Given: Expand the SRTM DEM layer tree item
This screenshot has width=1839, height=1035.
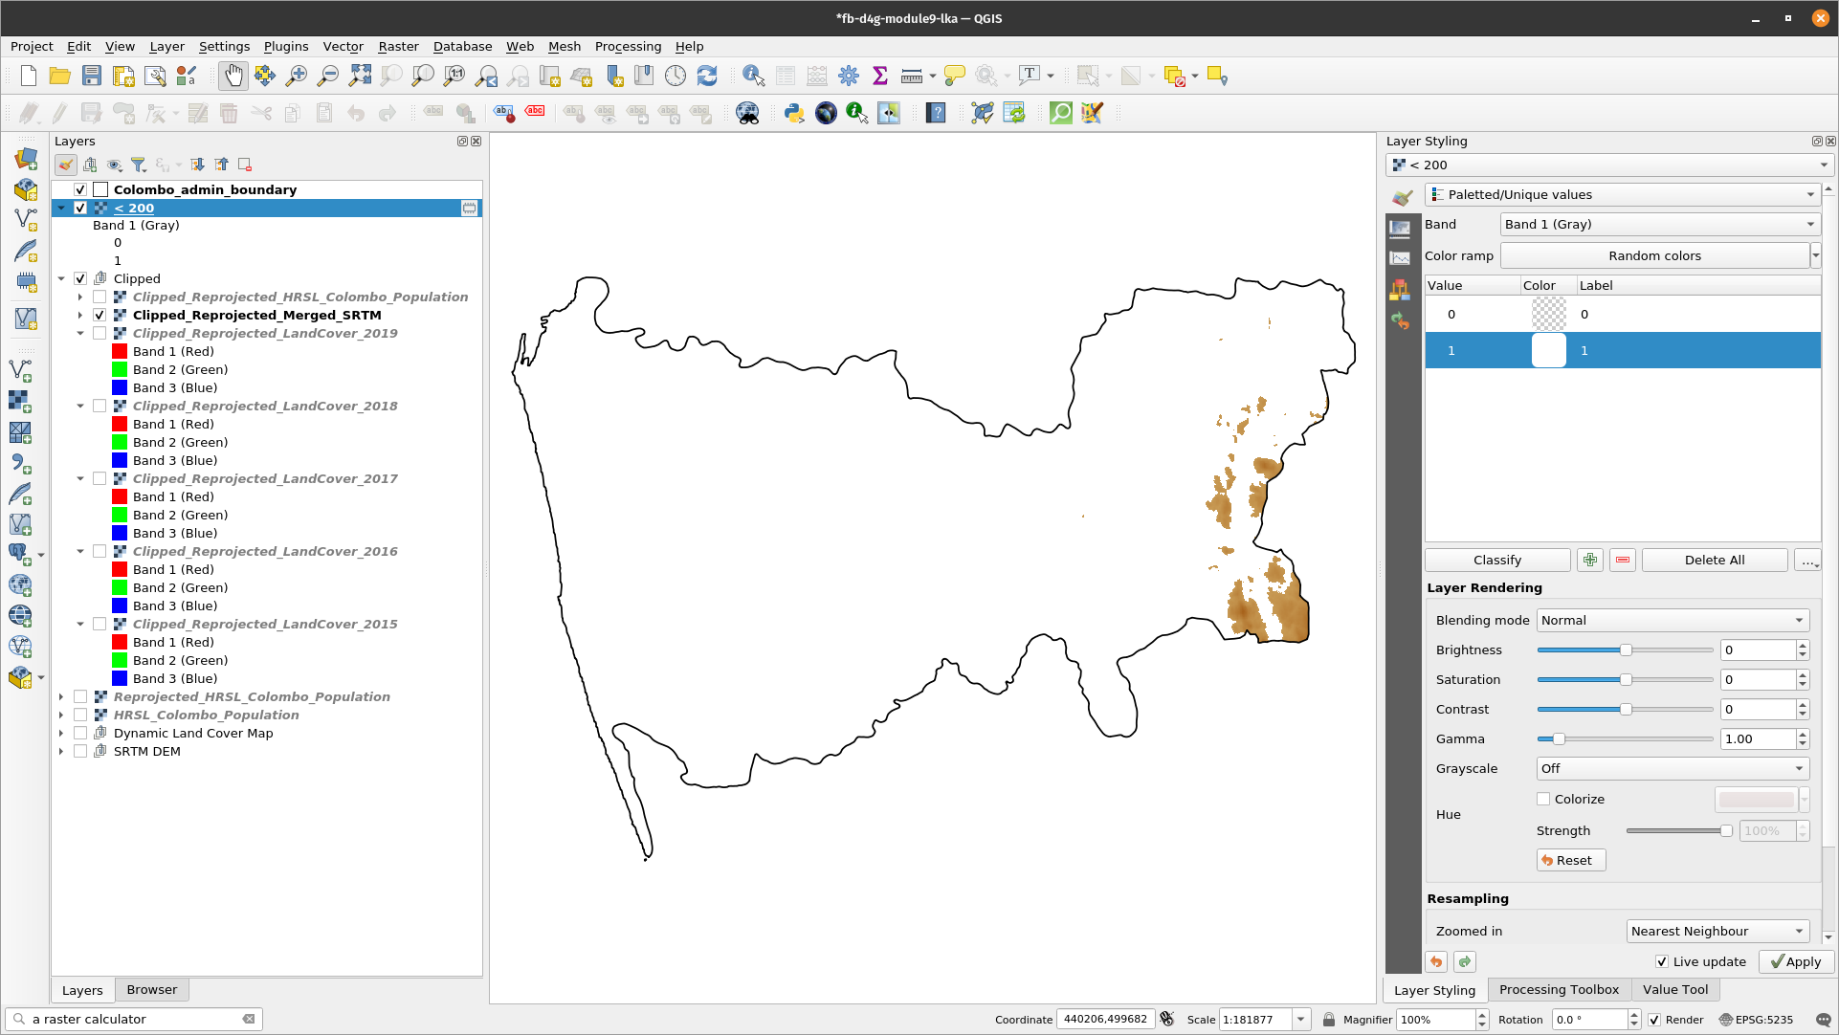Looking at the screenshot, I should [60, 751].
